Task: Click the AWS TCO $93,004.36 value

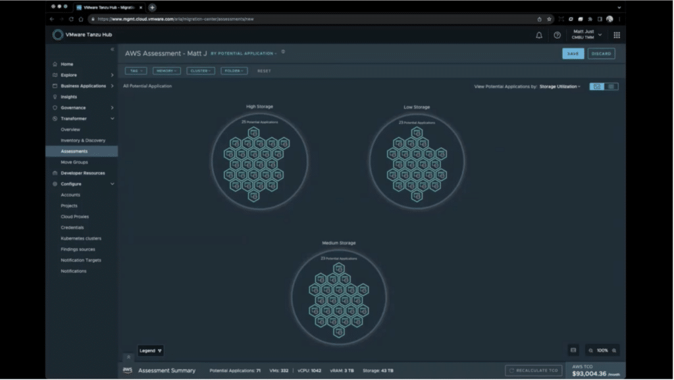Action: [x=590, y=374]
